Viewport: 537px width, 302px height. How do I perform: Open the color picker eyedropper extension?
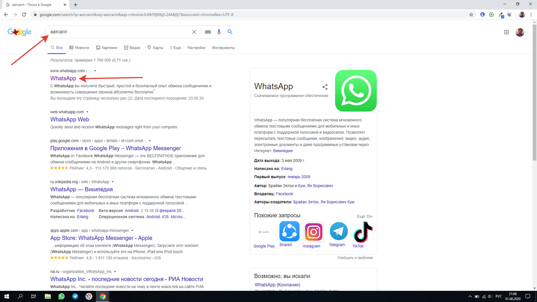click(x=501, y=14)
